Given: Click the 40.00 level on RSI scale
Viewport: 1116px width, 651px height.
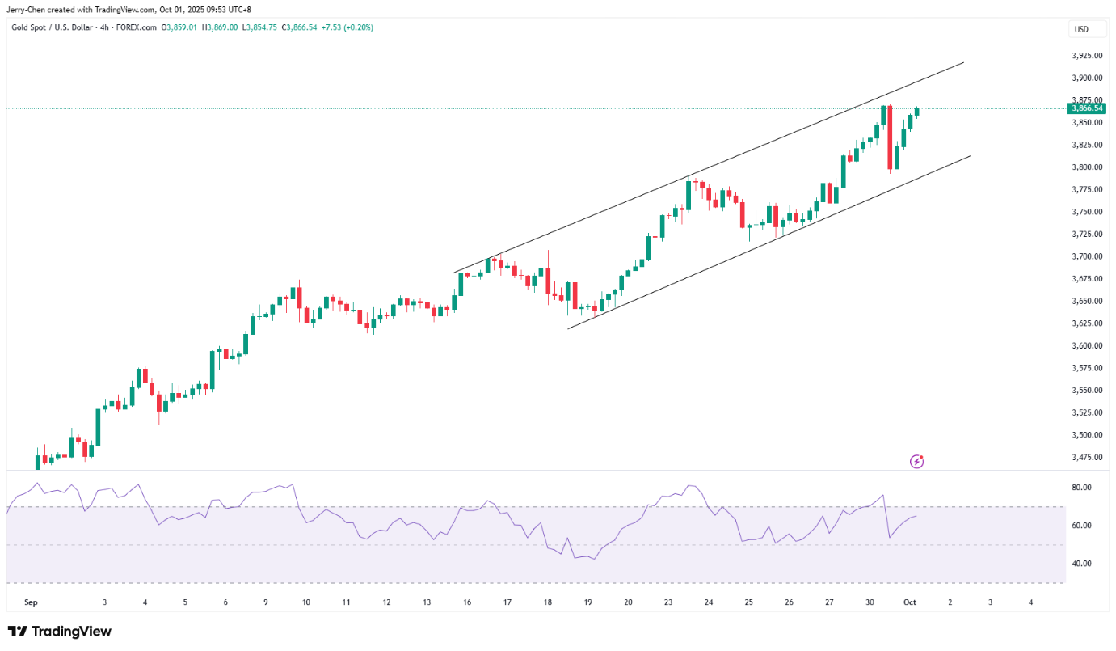Looking at the screenshot, I should tap(1081, 564).
